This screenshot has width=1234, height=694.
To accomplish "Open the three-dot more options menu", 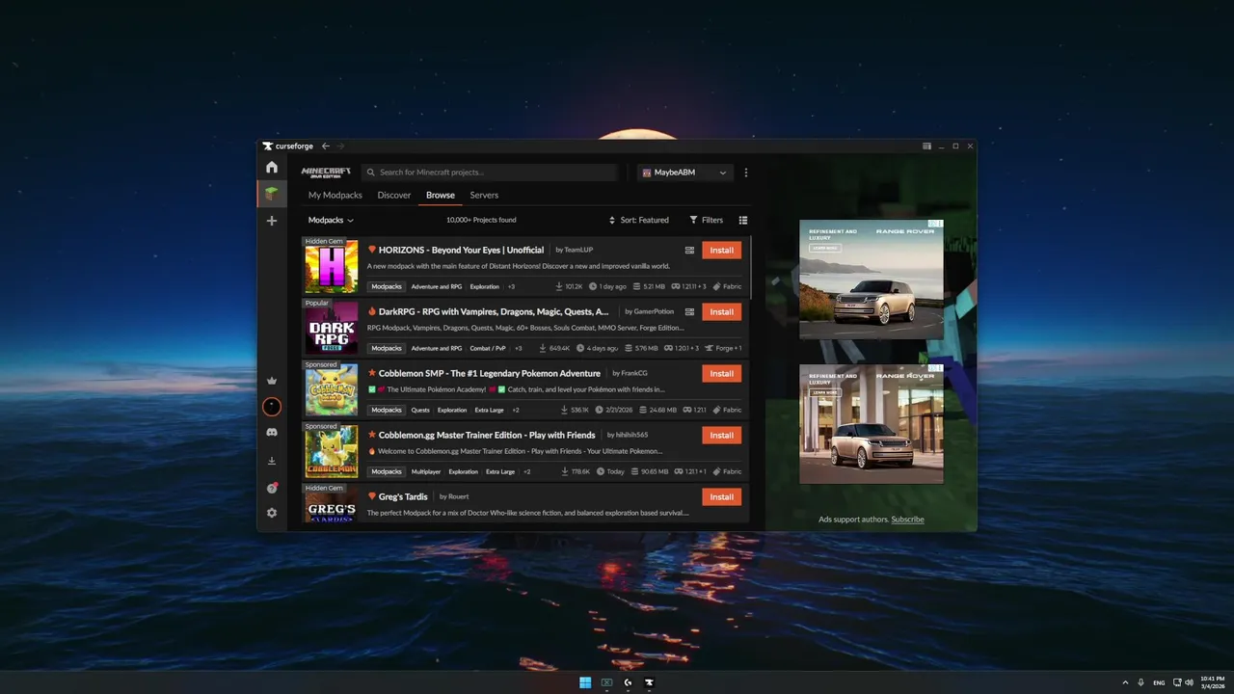I will (x=745, y=173).
